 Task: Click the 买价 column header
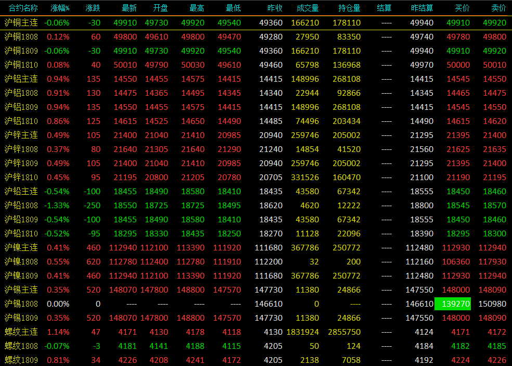click(463, 8)
